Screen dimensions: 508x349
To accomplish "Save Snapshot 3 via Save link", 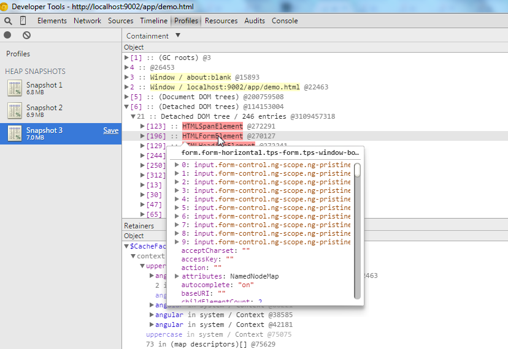I will coord(111,130).
